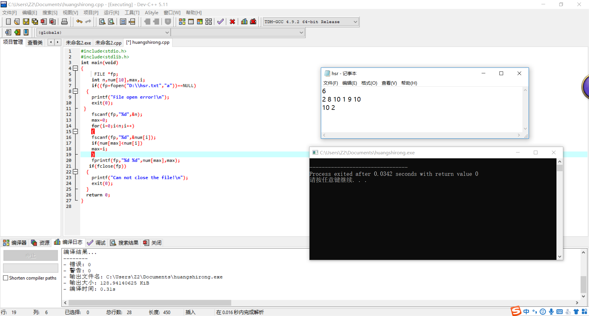Switch to the 未命名2.cpp editor tab
Viewport: 589px width, 316px height.
coord(108,43)
